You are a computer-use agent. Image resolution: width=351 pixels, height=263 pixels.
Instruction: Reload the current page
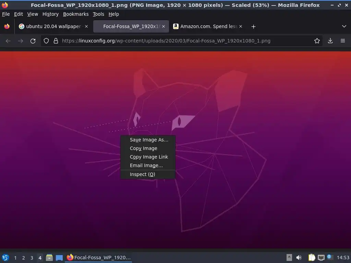(33, 41)
